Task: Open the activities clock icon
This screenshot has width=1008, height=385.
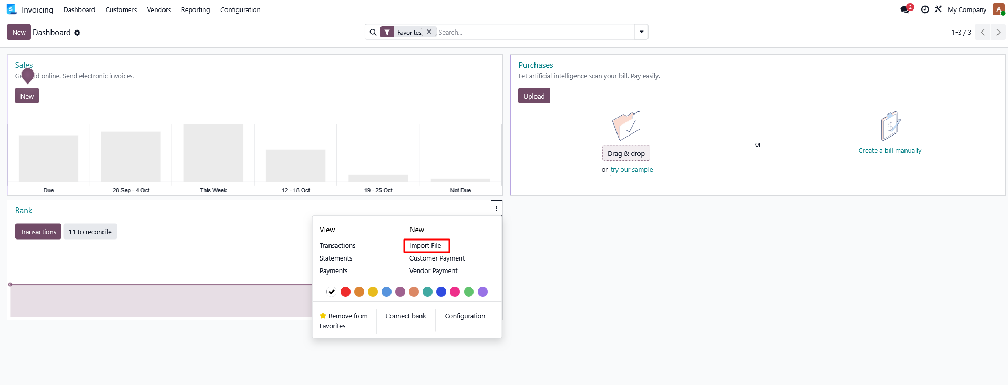Action: (x=925, y=9)
